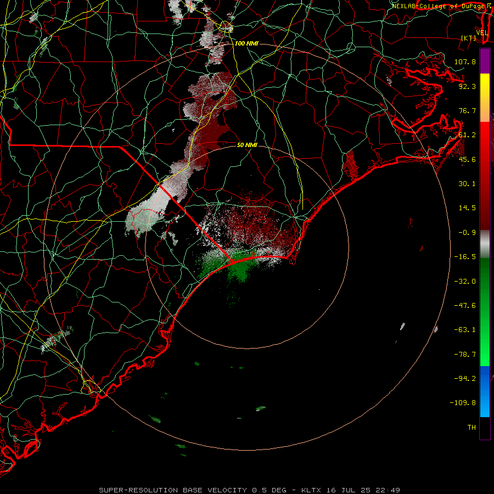Screen dimensions: 494x494
Task: Click the [KT] units label
Action: tap(469, 38)
